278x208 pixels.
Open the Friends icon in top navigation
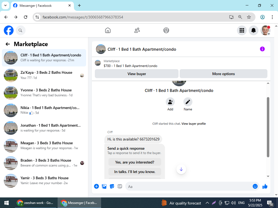click(x=137, y=30)
